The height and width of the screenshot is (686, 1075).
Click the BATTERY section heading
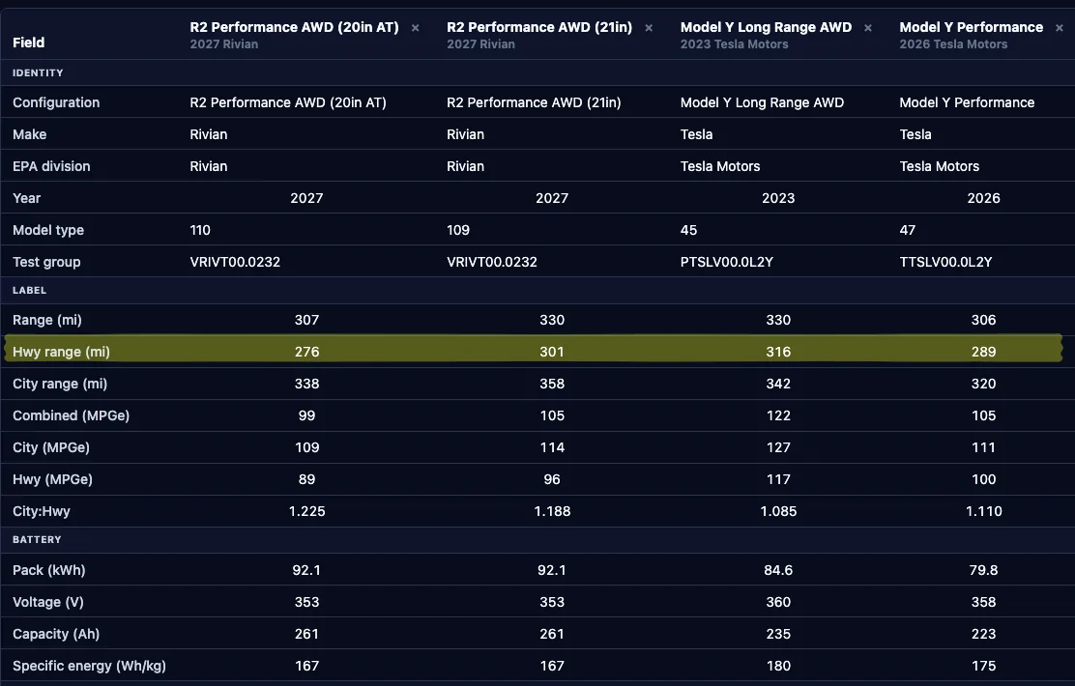[x=37, y=539]
